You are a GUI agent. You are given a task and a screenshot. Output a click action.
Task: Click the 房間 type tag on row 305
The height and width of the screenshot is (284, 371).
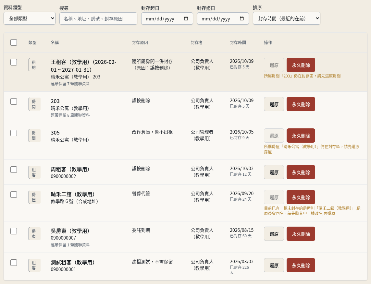click(34, 136)
